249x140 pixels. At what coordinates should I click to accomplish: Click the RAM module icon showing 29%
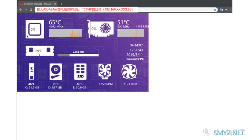pyautogui.click(x=40, y=51)
